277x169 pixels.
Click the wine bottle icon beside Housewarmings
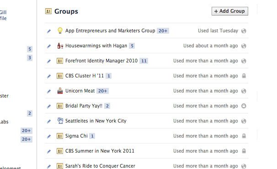[60, 46]
